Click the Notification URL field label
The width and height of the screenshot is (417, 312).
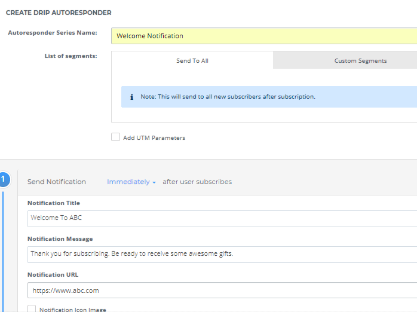tap(53, 275)
